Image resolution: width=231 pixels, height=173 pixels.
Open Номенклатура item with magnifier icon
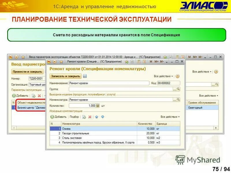pyautogui.click(x=178, y=99)
